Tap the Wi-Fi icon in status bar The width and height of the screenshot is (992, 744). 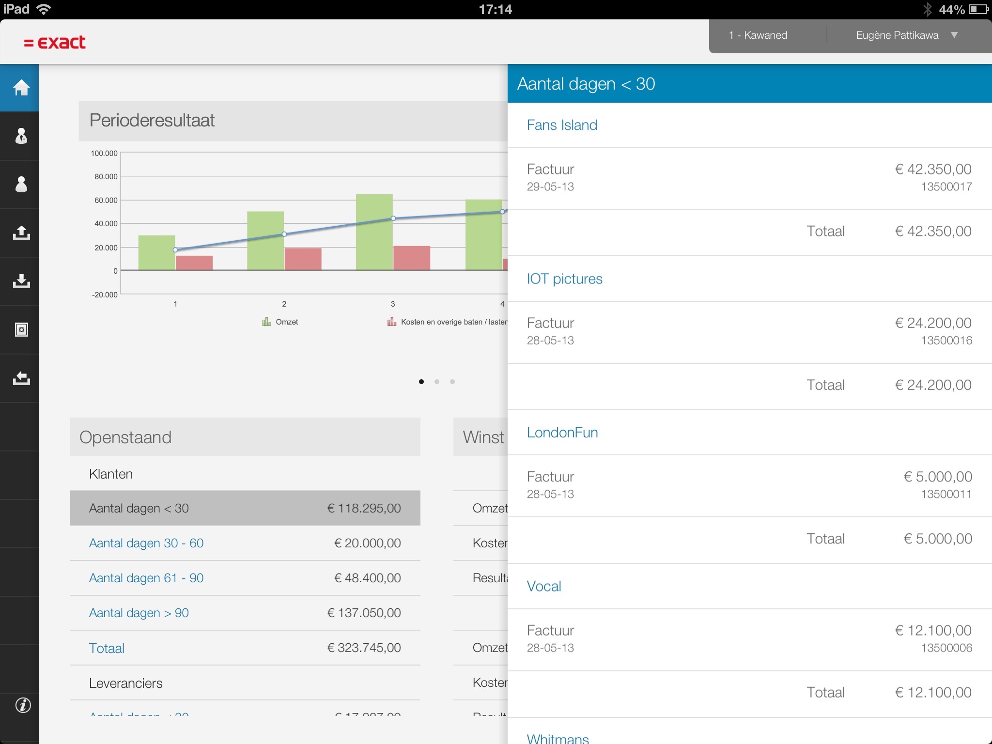coord(44,9)
